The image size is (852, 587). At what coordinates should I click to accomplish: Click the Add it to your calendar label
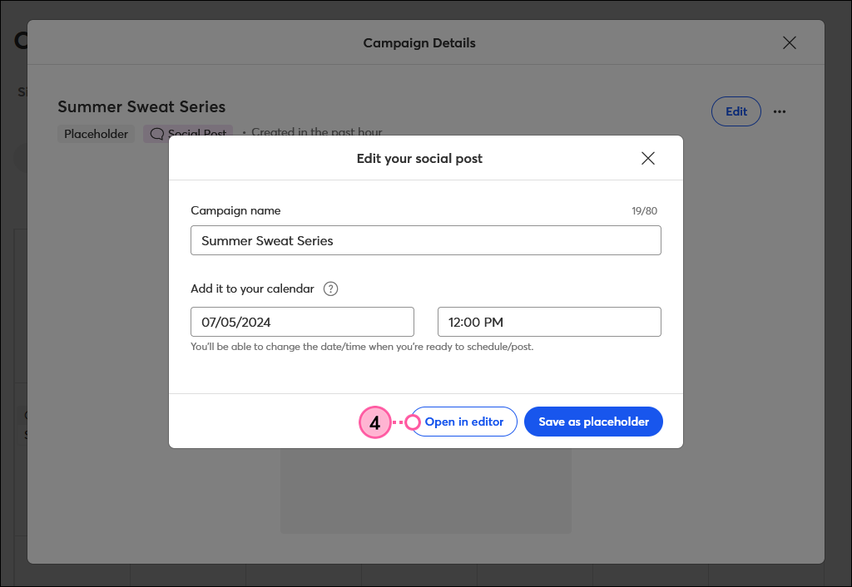(x=252, y=289)
